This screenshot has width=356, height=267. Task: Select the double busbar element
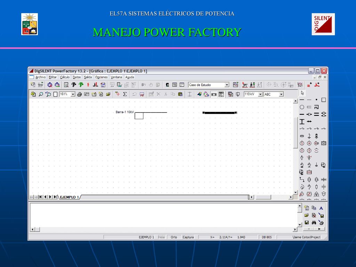(x=316, y=114)
